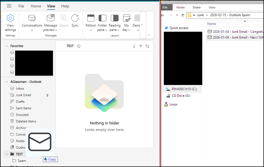Click the Sync icon in ribbon

tap(75, 18)
